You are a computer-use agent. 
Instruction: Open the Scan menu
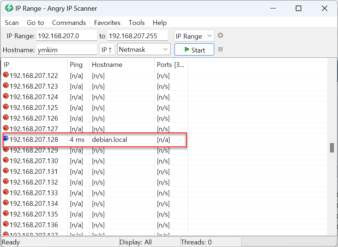tap(12, 23)
